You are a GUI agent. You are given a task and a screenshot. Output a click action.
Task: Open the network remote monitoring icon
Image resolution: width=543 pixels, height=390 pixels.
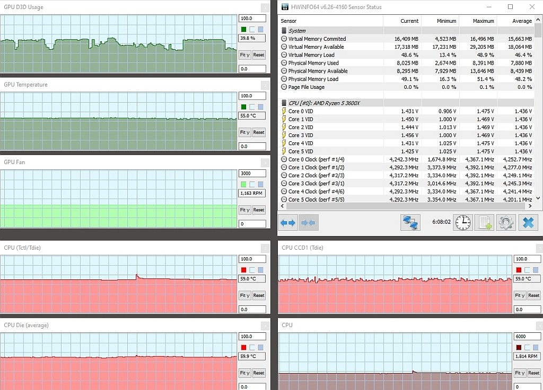[x=410, y=222]
